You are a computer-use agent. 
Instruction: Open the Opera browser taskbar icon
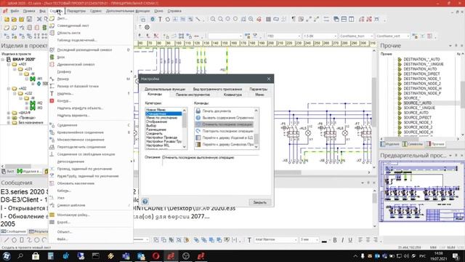click(x=156, y=255)
